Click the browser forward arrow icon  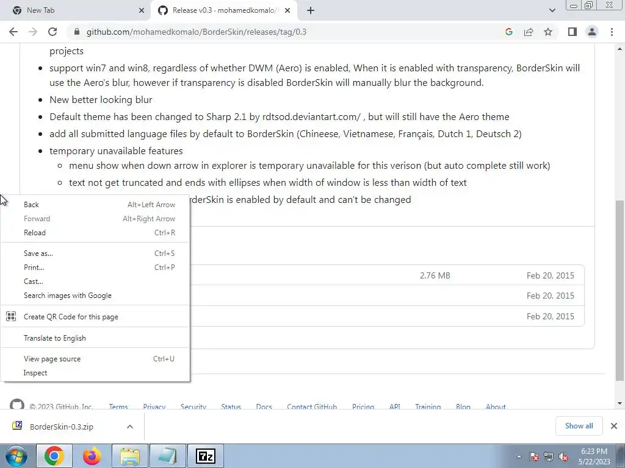click(33, 32)
